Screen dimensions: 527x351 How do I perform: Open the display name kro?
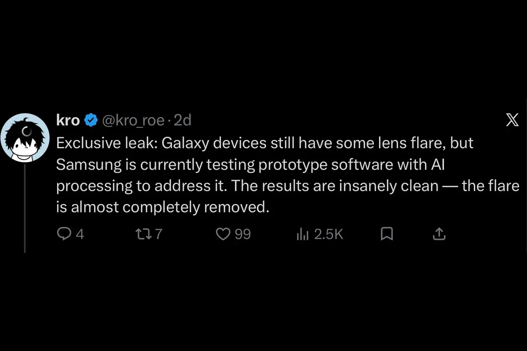coord(68,120)
